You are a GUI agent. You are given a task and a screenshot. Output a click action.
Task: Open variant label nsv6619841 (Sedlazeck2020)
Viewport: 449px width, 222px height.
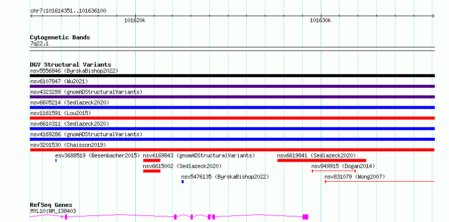click(x=316, y=155)
